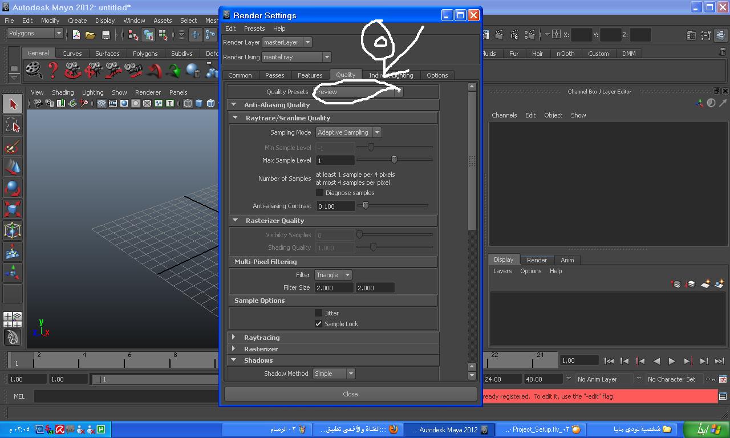Open the Firefox taskbar button

[x=358, y=429]
